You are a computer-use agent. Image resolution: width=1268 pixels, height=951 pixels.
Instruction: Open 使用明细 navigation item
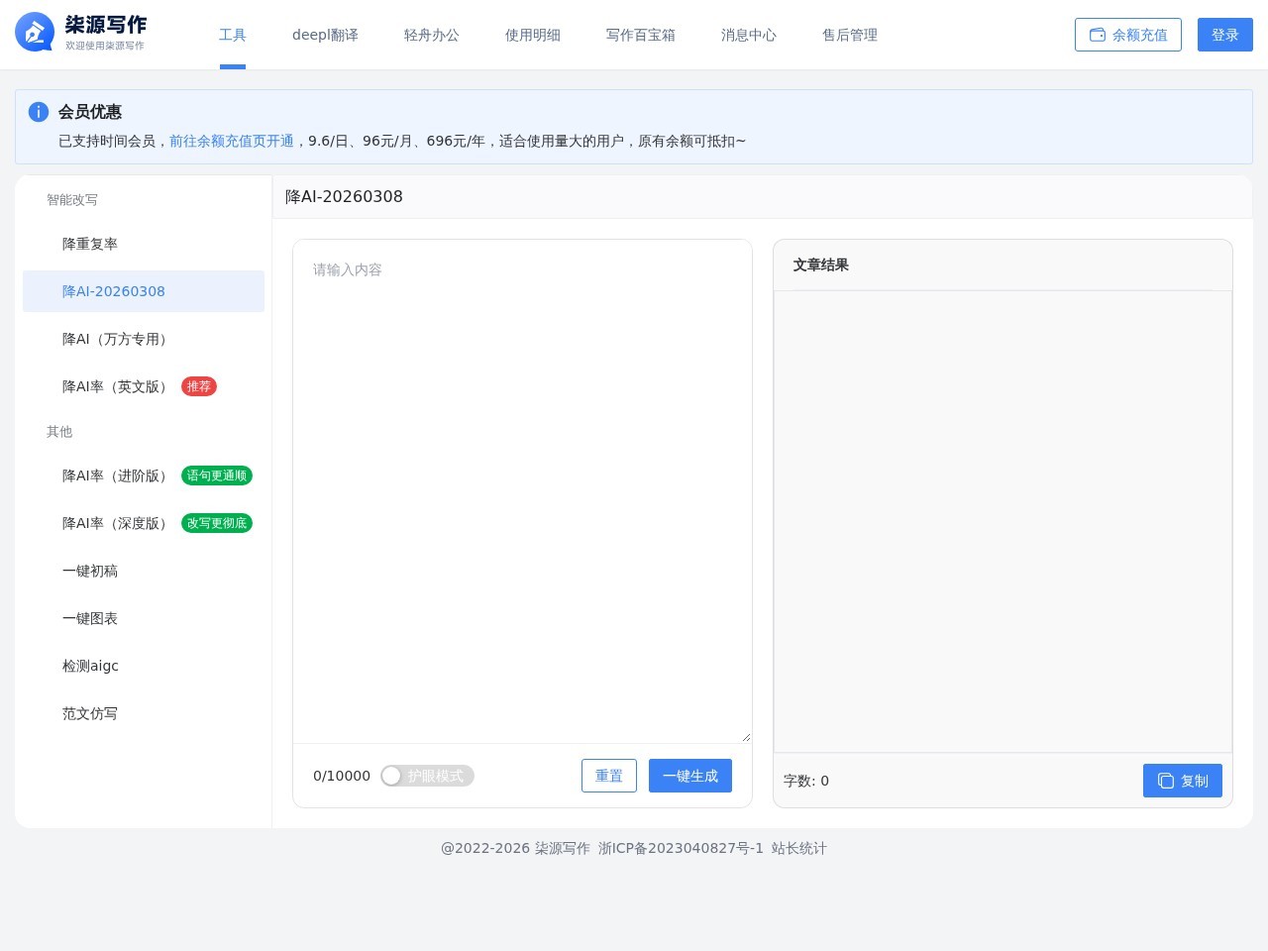(533, 35)
